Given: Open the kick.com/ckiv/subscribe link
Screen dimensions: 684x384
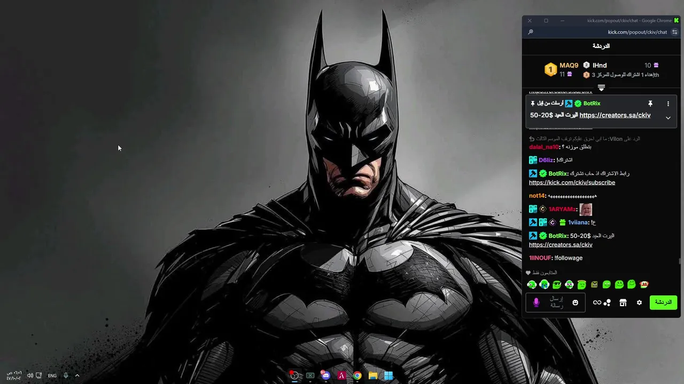Looking at the screenshot, I should 572,182.
